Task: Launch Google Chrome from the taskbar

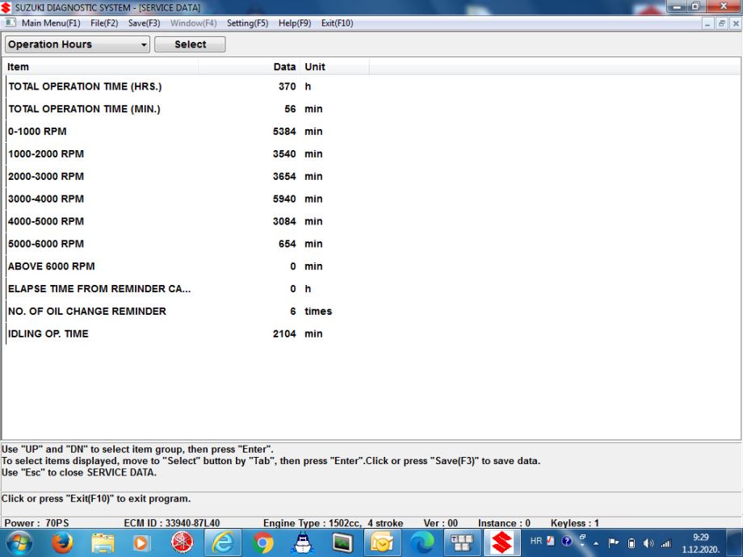Action: pyautogui.click(x=263, y=542)
